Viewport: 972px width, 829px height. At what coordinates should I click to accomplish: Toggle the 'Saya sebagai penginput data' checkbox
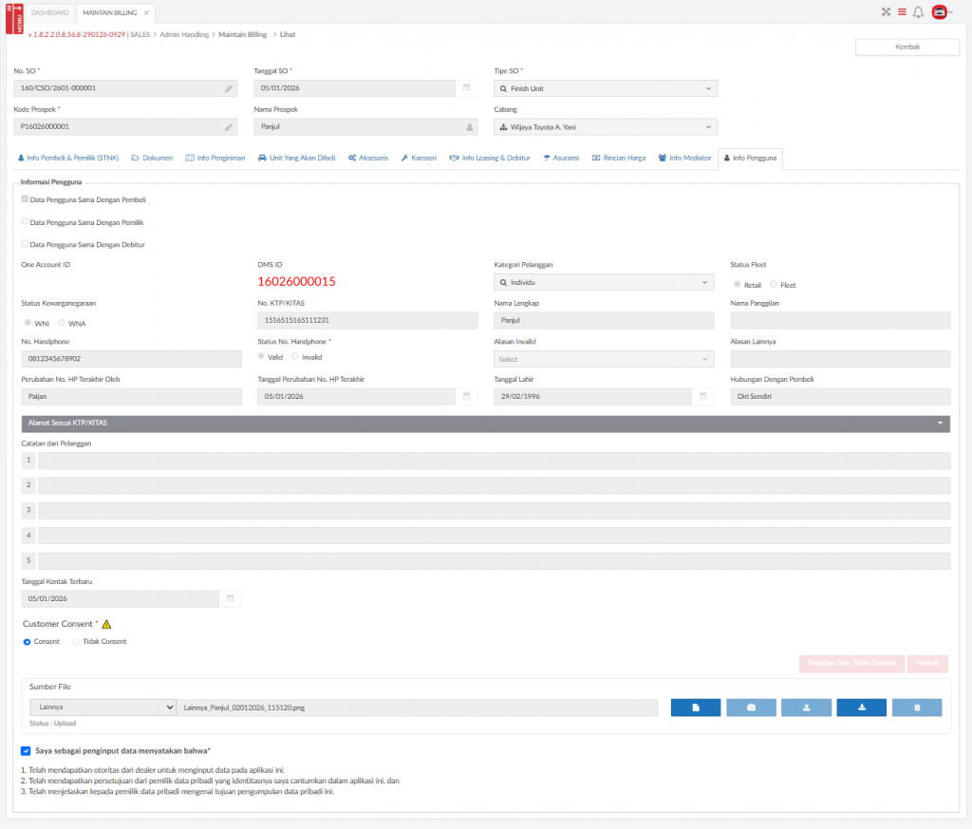(26, 751)
